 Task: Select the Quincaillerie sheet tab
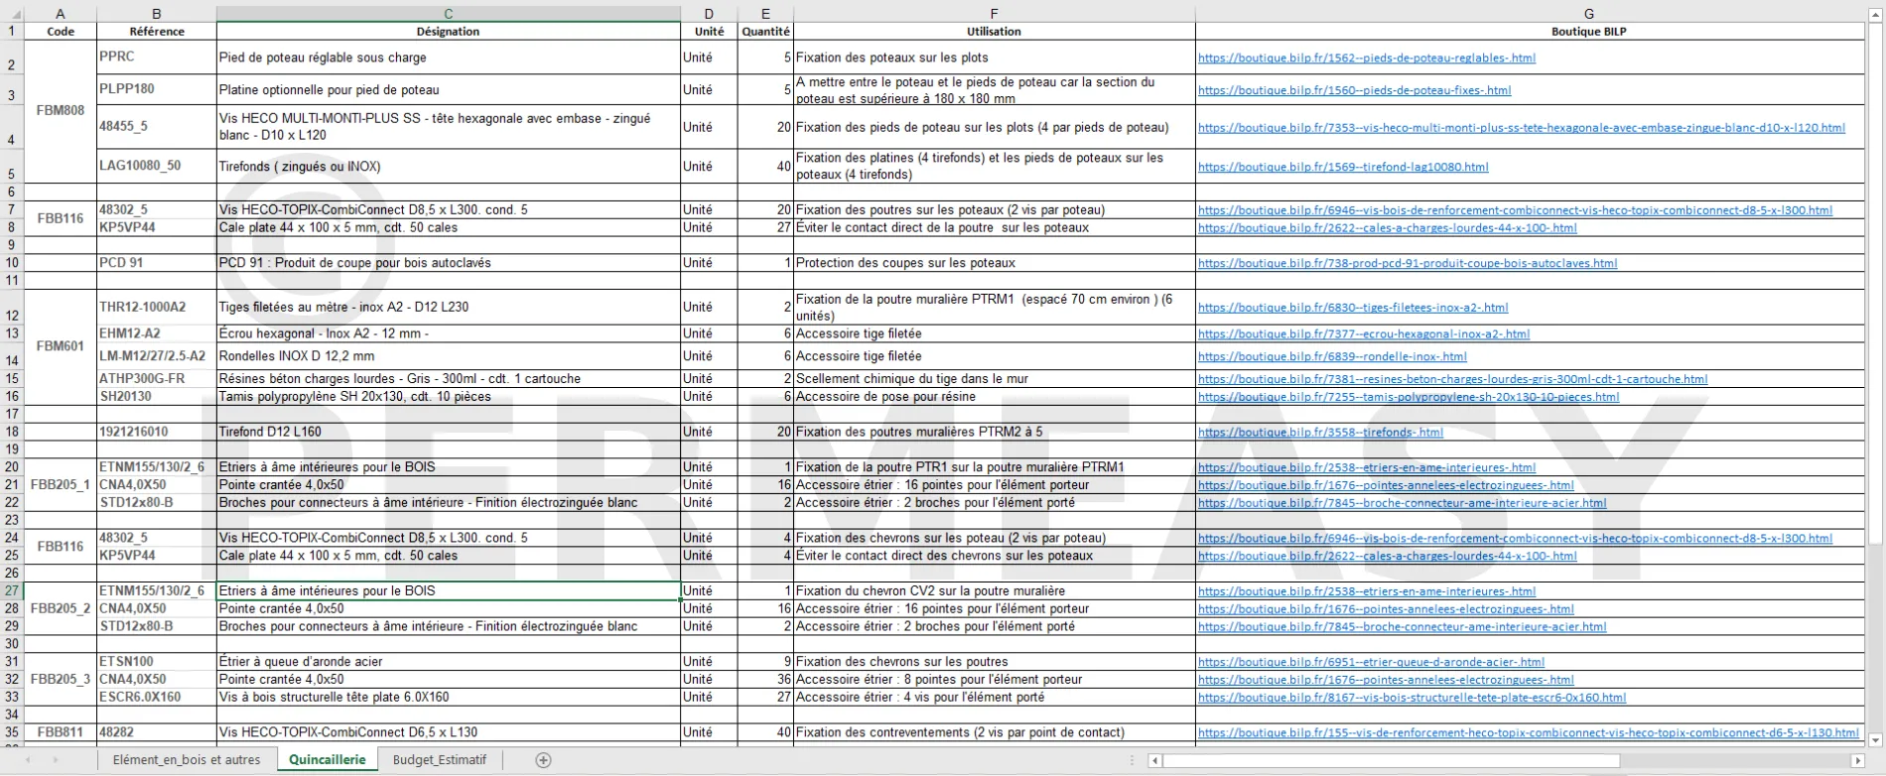tap(327, 760)
